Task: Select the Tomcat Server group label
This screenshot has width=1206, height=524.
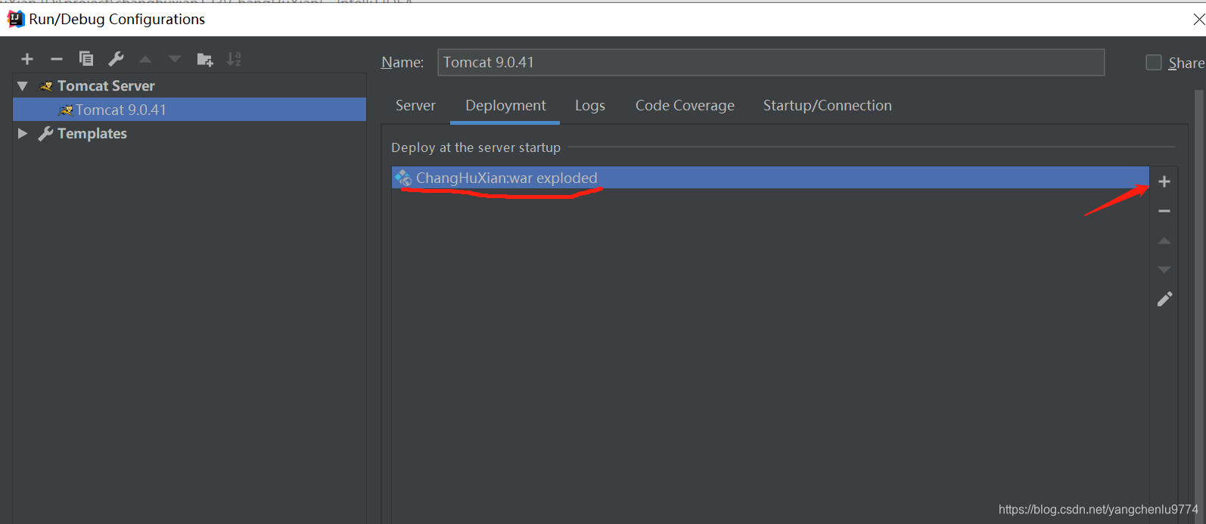Action: click(106, 86)
